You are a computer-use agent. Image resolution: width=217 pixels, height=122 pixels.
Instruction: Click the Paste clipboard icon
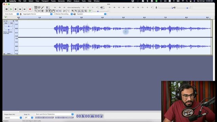point(54,11)
